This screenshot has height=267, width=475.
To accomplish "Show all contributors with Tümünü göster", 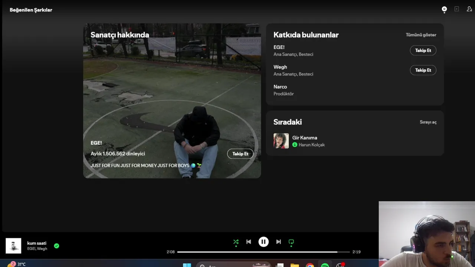I will coord(421,35).
